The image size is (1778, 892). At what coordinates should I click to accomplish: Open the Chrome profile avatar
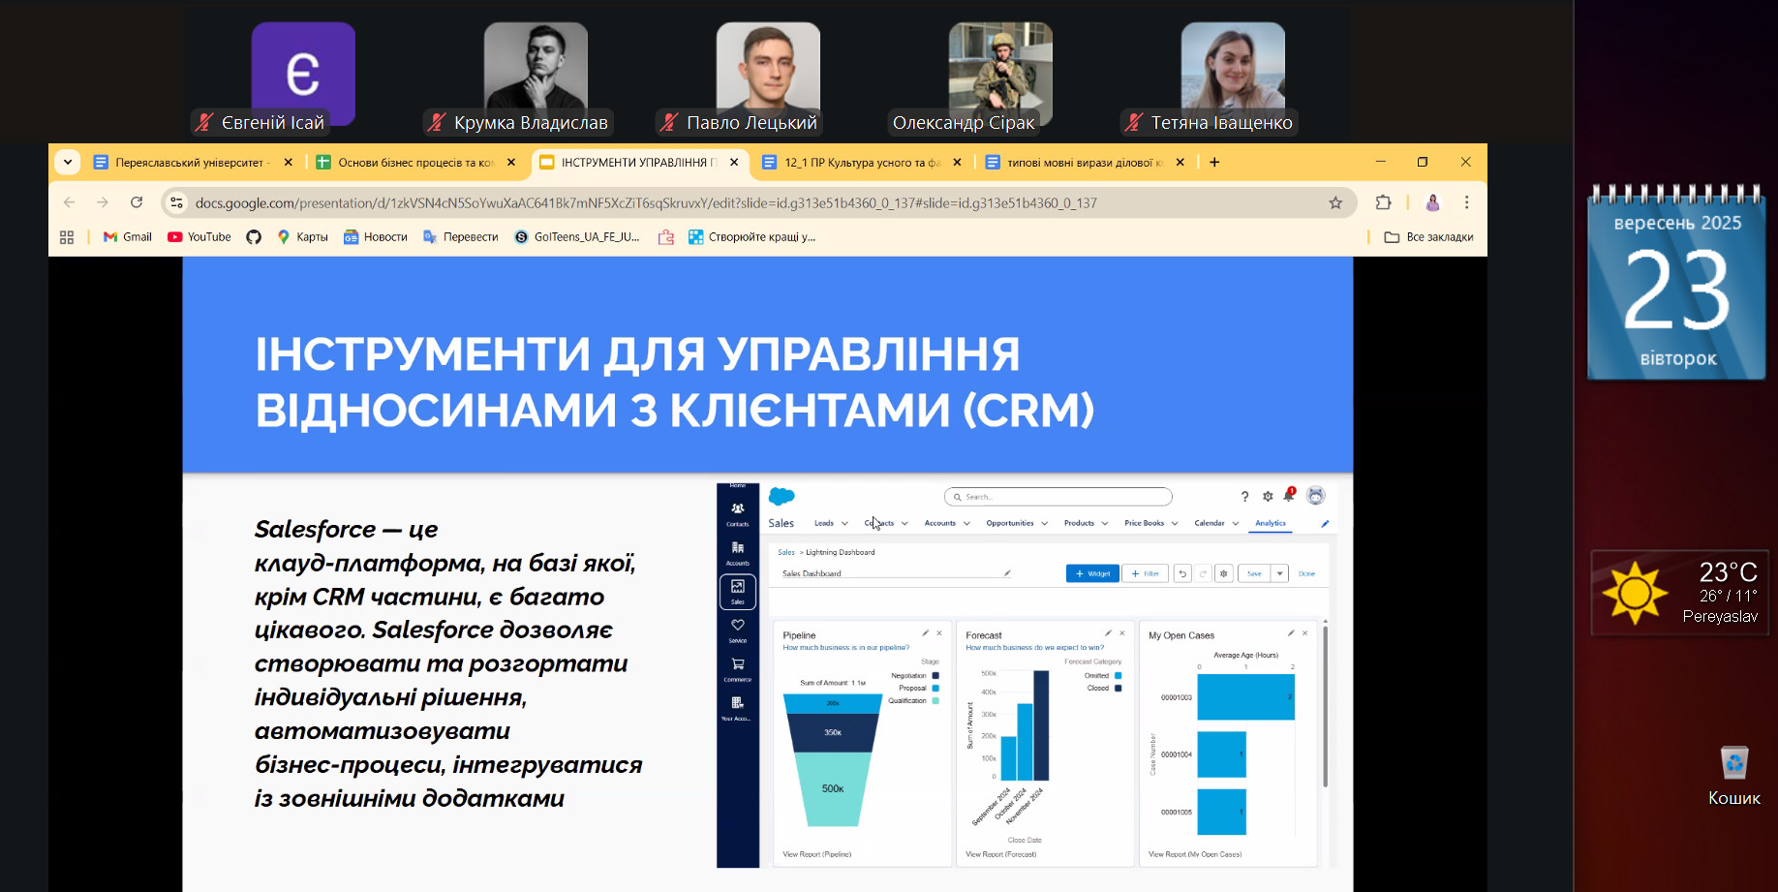[x=1432, y=202]
